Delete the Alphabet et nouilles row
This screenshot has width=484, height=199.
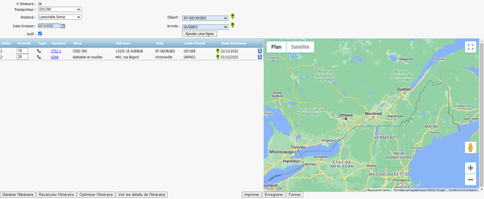point(260,57)
